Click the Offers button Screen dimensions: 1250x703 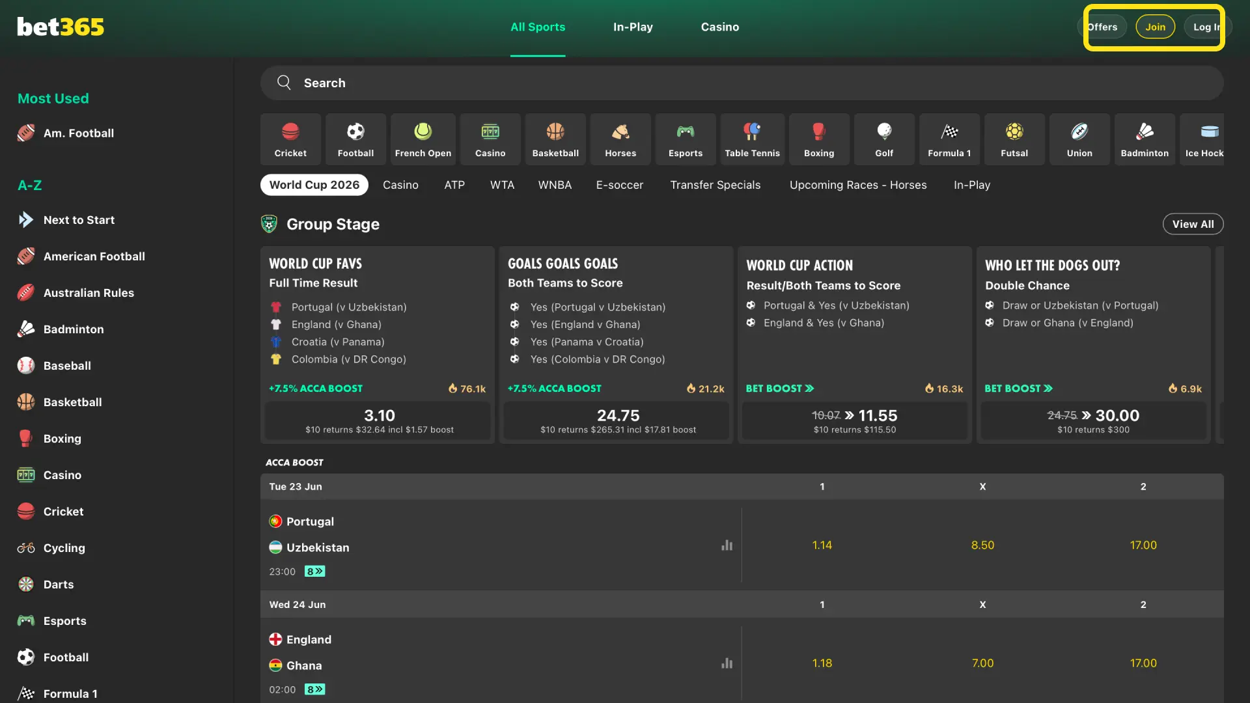pyautogui.click(x=1102, y=27)
